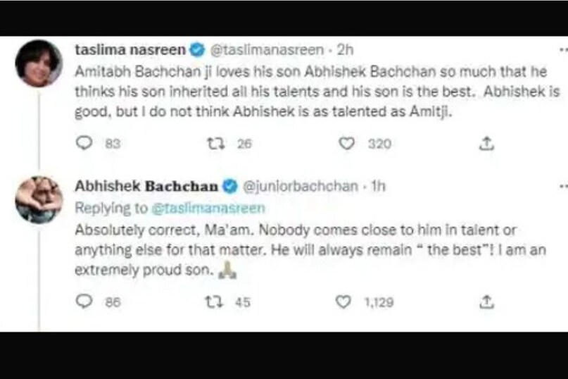Like Taslima Nasreen's tweet
This screenshot has height=379, width=568.
click(346, 144)
